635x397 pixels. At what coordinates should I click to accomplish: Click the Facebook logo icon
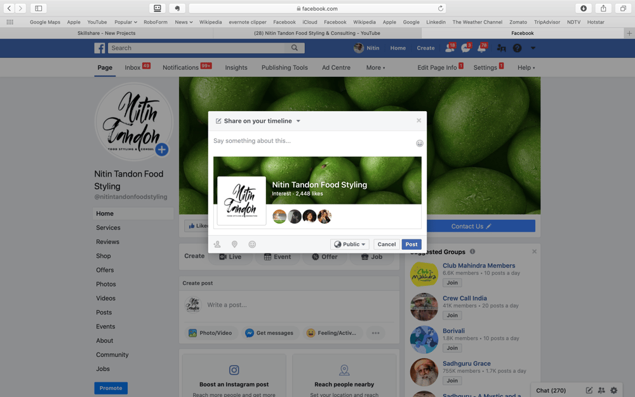point(100,48)
